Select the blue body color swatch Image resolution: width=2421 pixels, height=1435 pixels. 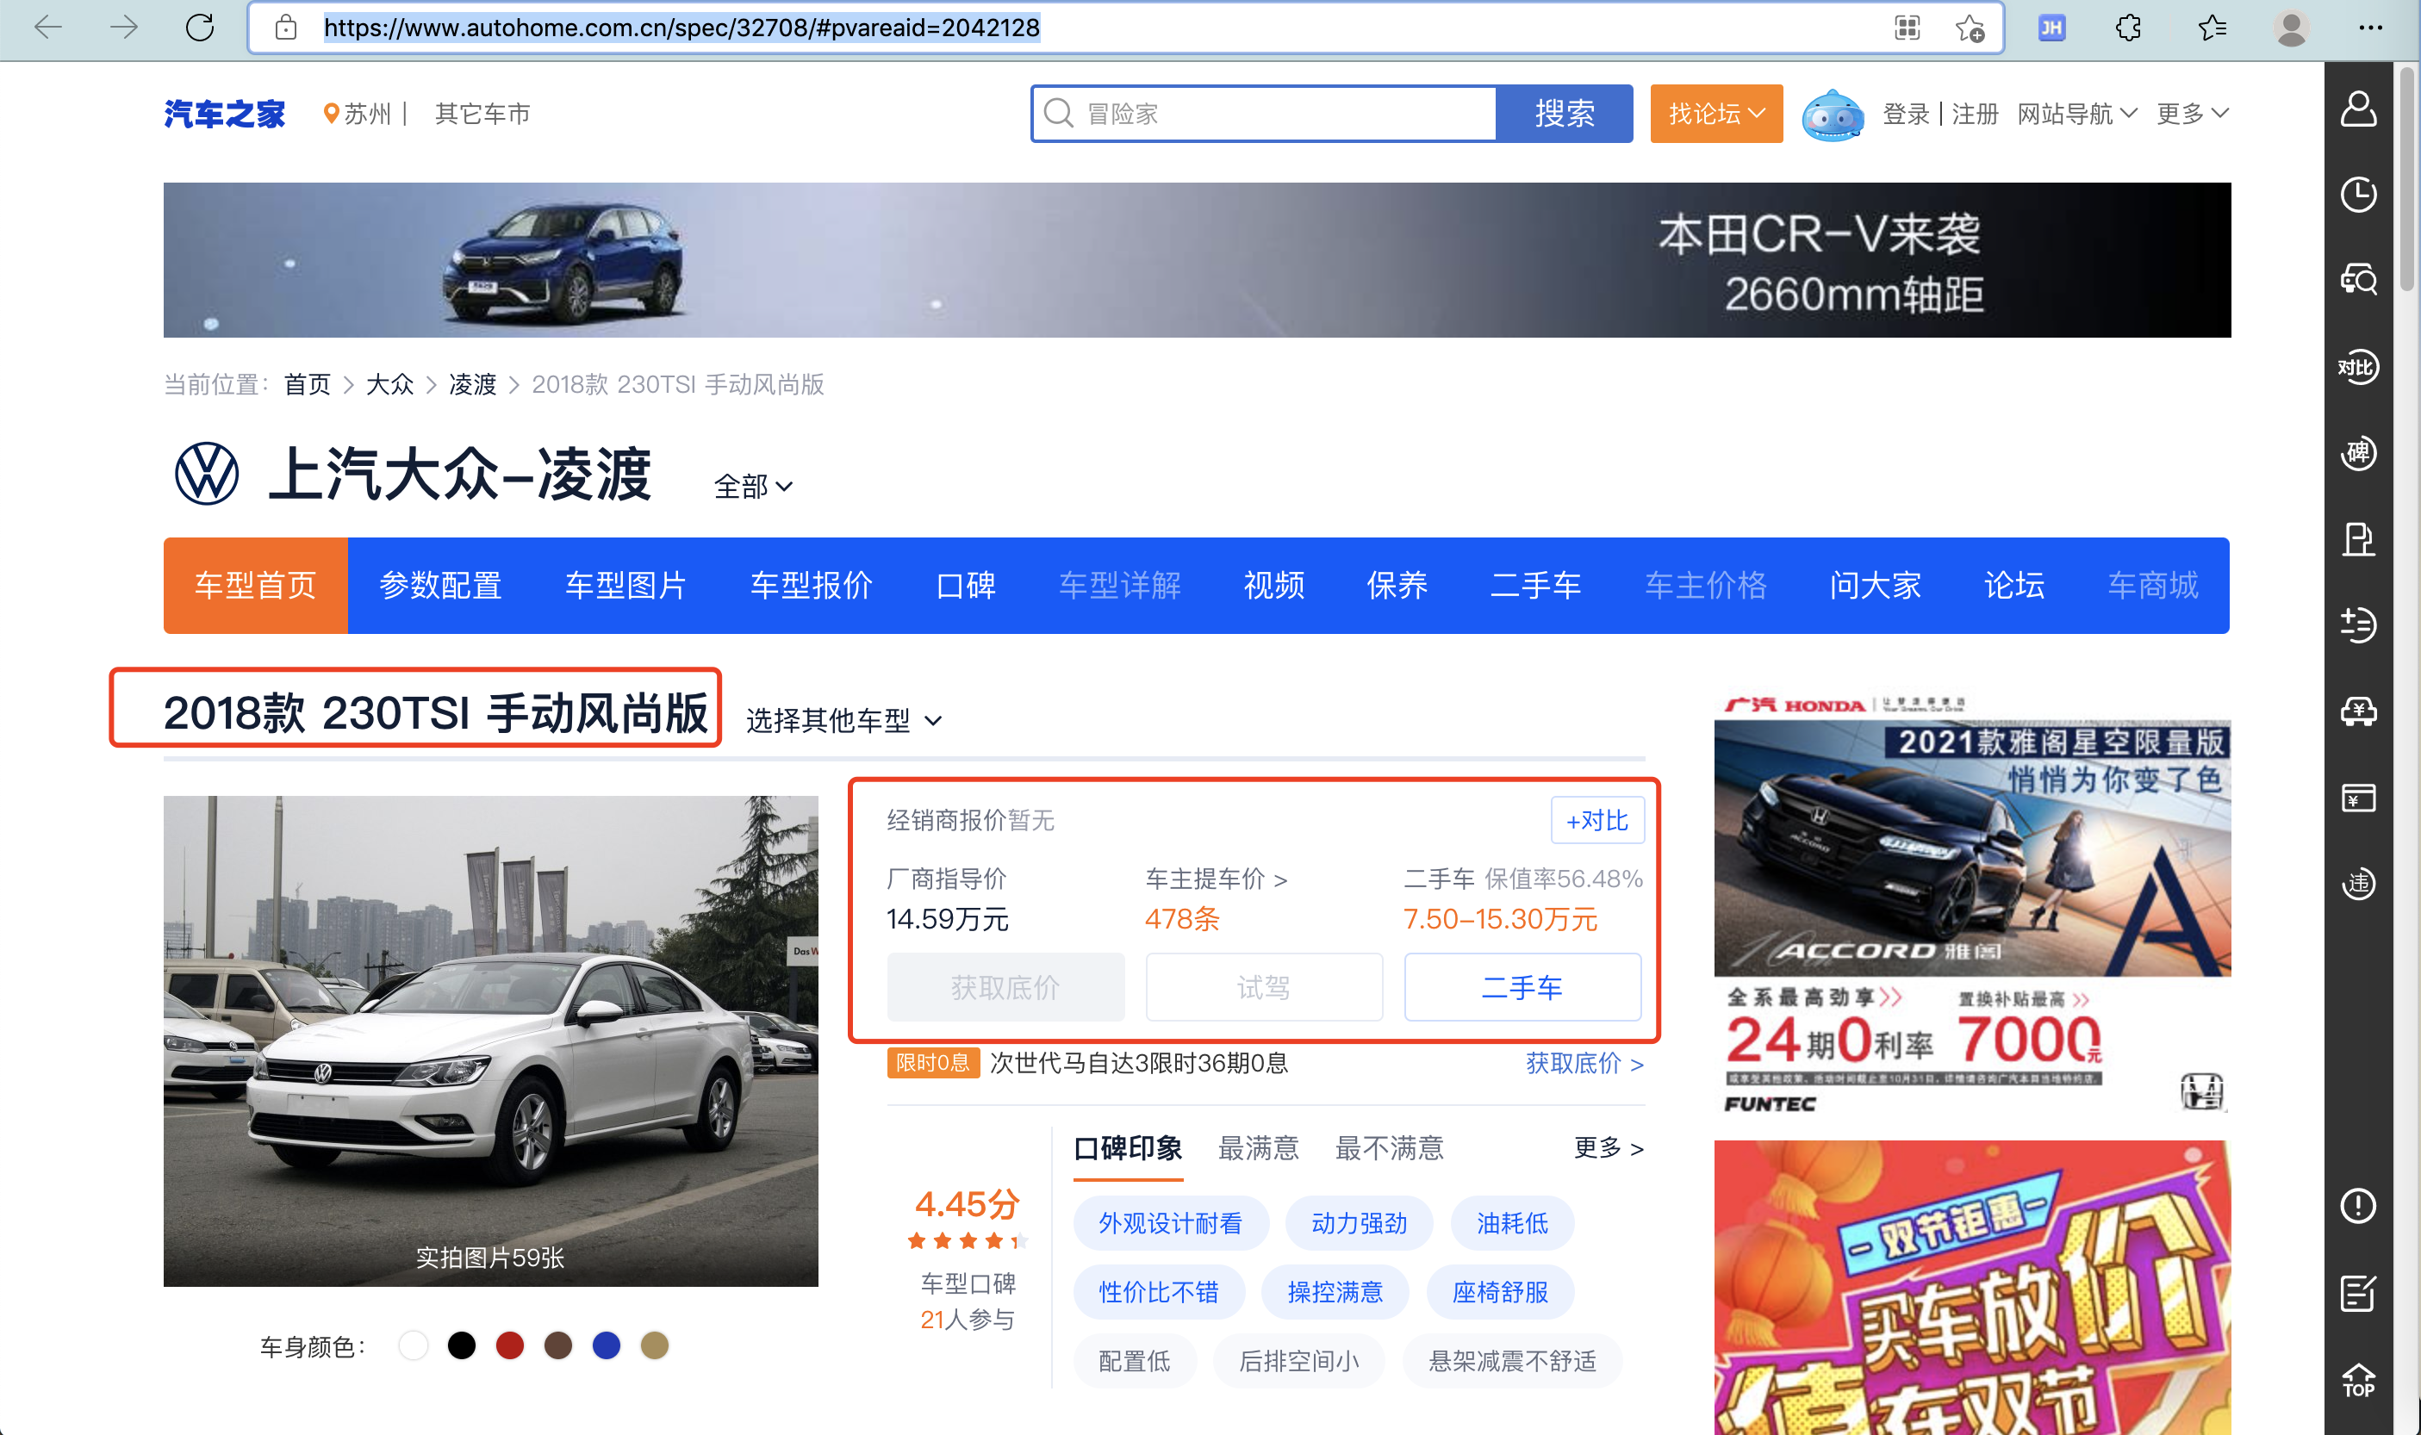607,1345
